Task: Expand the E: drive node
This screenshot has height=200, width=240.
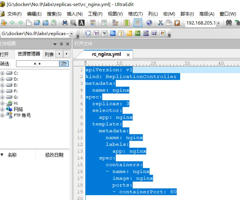Action: (x=2, y=85)
